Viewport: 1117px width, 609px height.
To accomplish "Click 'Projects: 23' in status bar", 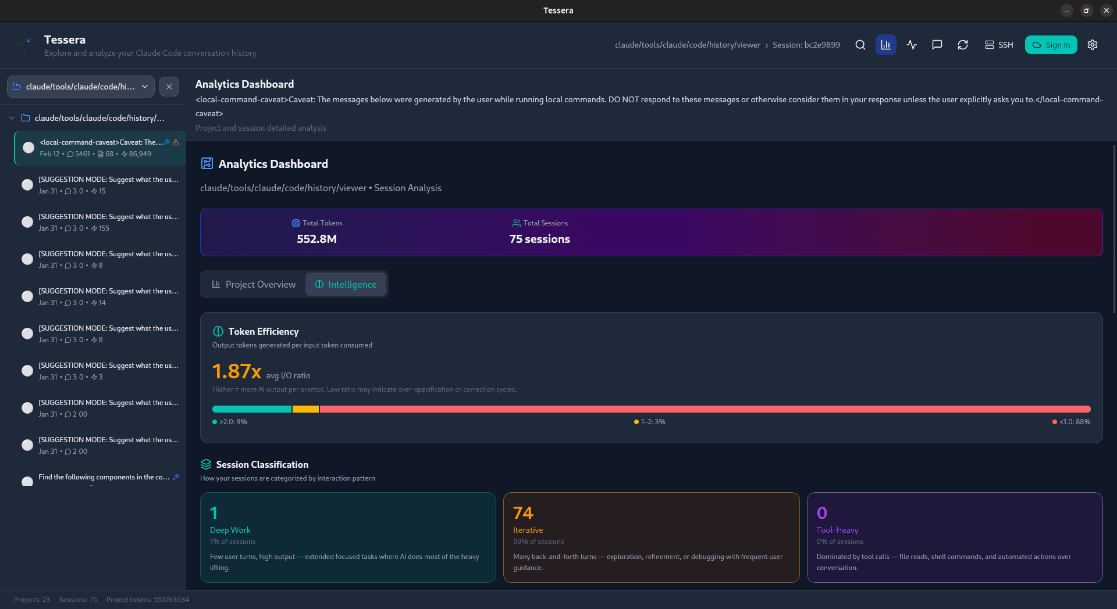I will click(32, 600).
